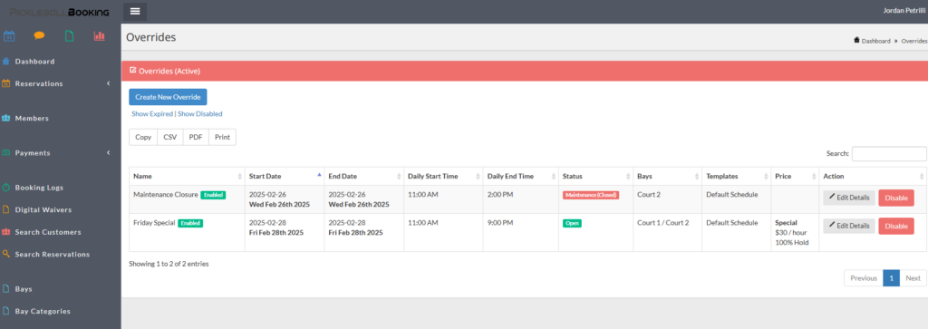The height and width of the screenshot is (329, 928).
Task: Go to Previous page
Action: point(864,278)
